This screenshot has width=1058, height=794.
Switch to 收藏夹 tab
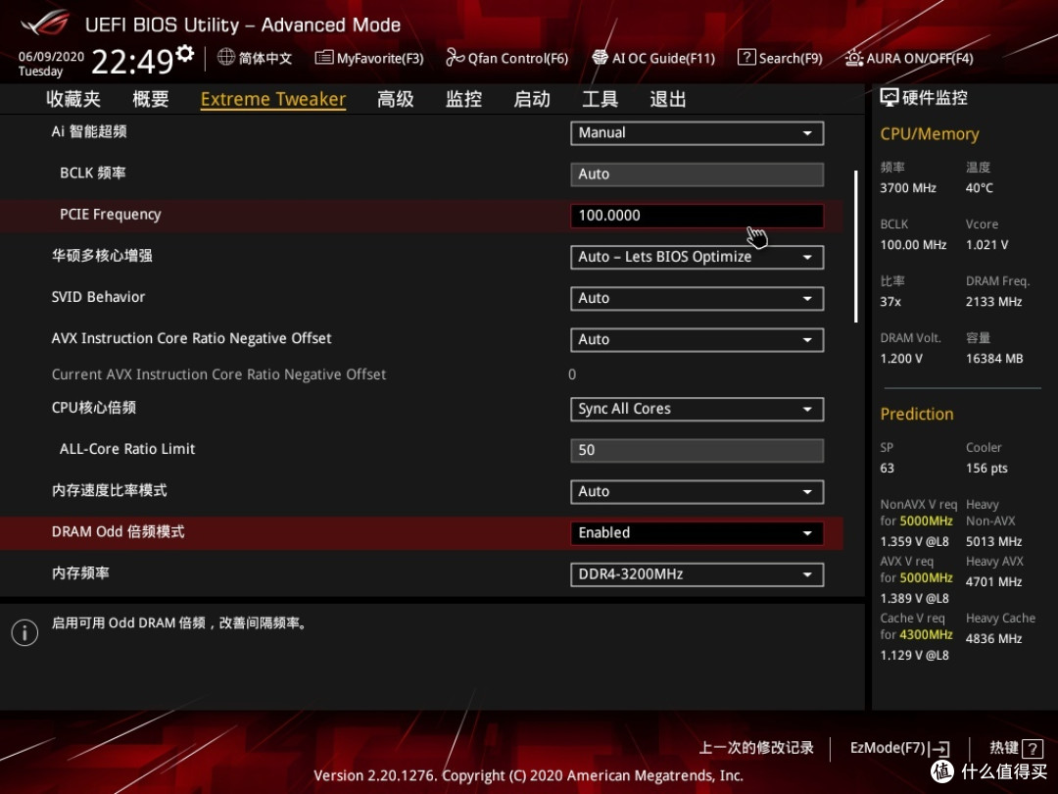pos(73,99)
